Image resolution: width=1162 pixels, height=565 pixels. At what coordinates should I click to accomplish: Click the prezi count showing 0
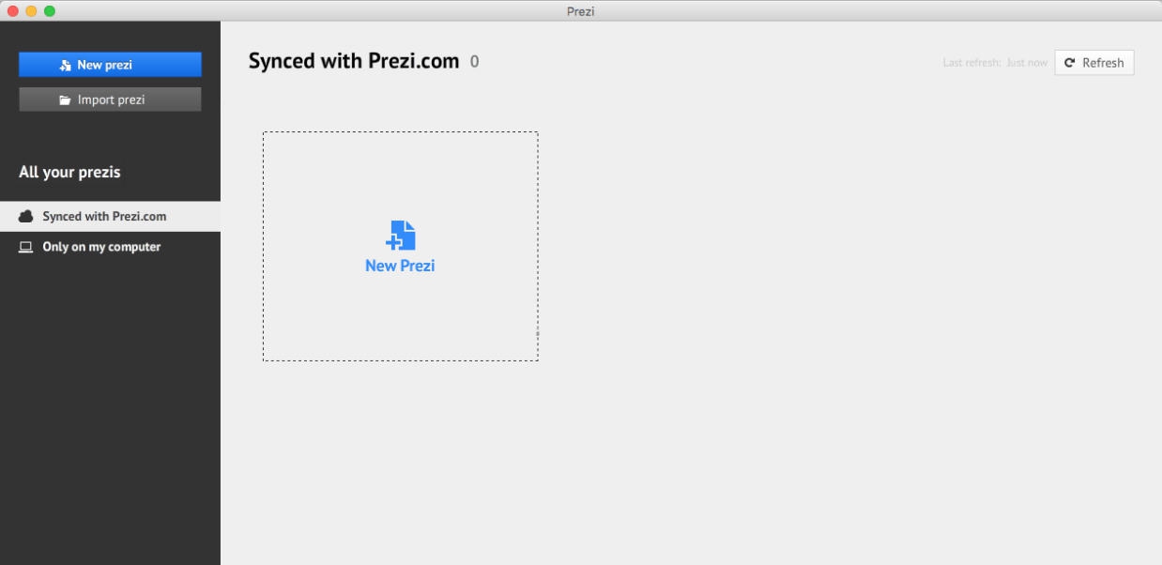474,60
